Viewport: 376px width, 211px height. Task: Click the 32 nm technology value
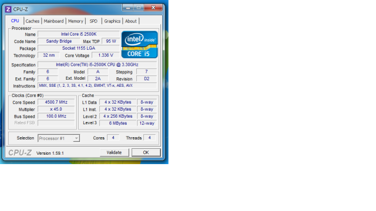49,55
